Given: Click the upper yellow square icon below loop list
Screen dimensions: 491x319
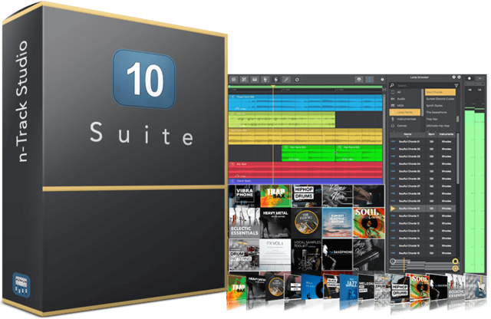Looking at the screenshot, I should click(x=455, y=261).
